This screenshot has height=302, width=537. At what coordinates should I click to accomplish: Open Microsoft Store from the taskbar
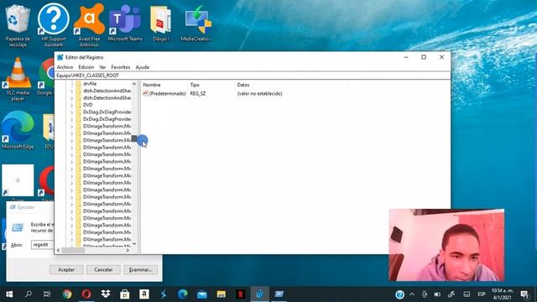(x=125, y=294)
